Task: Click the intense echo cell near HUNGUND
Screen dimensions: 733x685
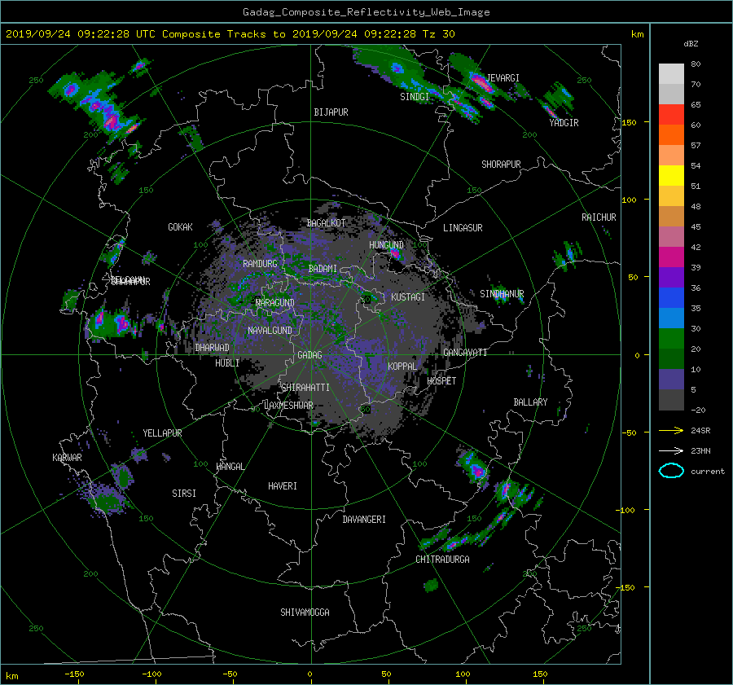Action: 395,254
